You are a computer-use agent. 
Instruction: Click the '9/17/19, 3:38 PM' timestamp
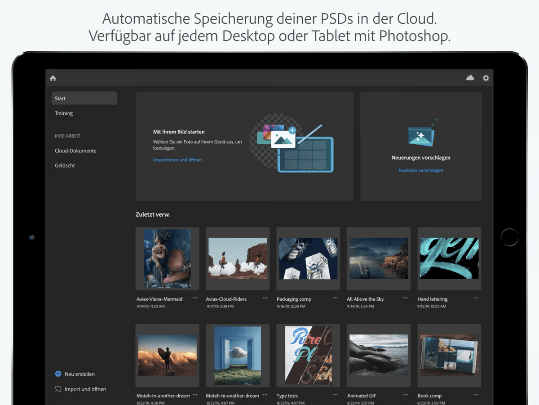(x=220, y=307)
